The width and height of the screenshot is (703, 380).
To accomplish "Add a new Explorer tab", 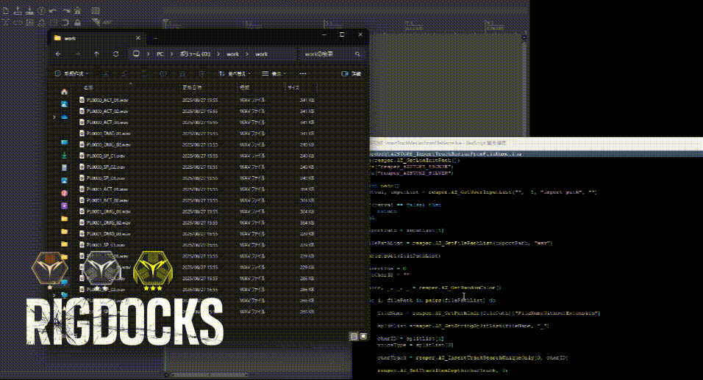I will click(x=155, y=38).
